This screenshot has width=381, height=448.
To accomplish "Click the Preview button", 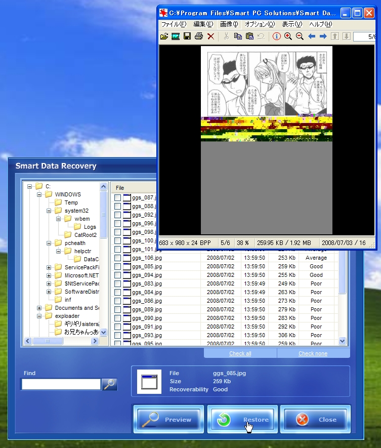I will [168, 419].
